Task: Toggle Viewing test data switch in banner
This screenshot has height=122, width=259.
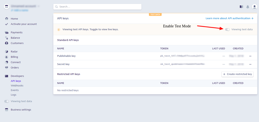Action: (227, 29)
